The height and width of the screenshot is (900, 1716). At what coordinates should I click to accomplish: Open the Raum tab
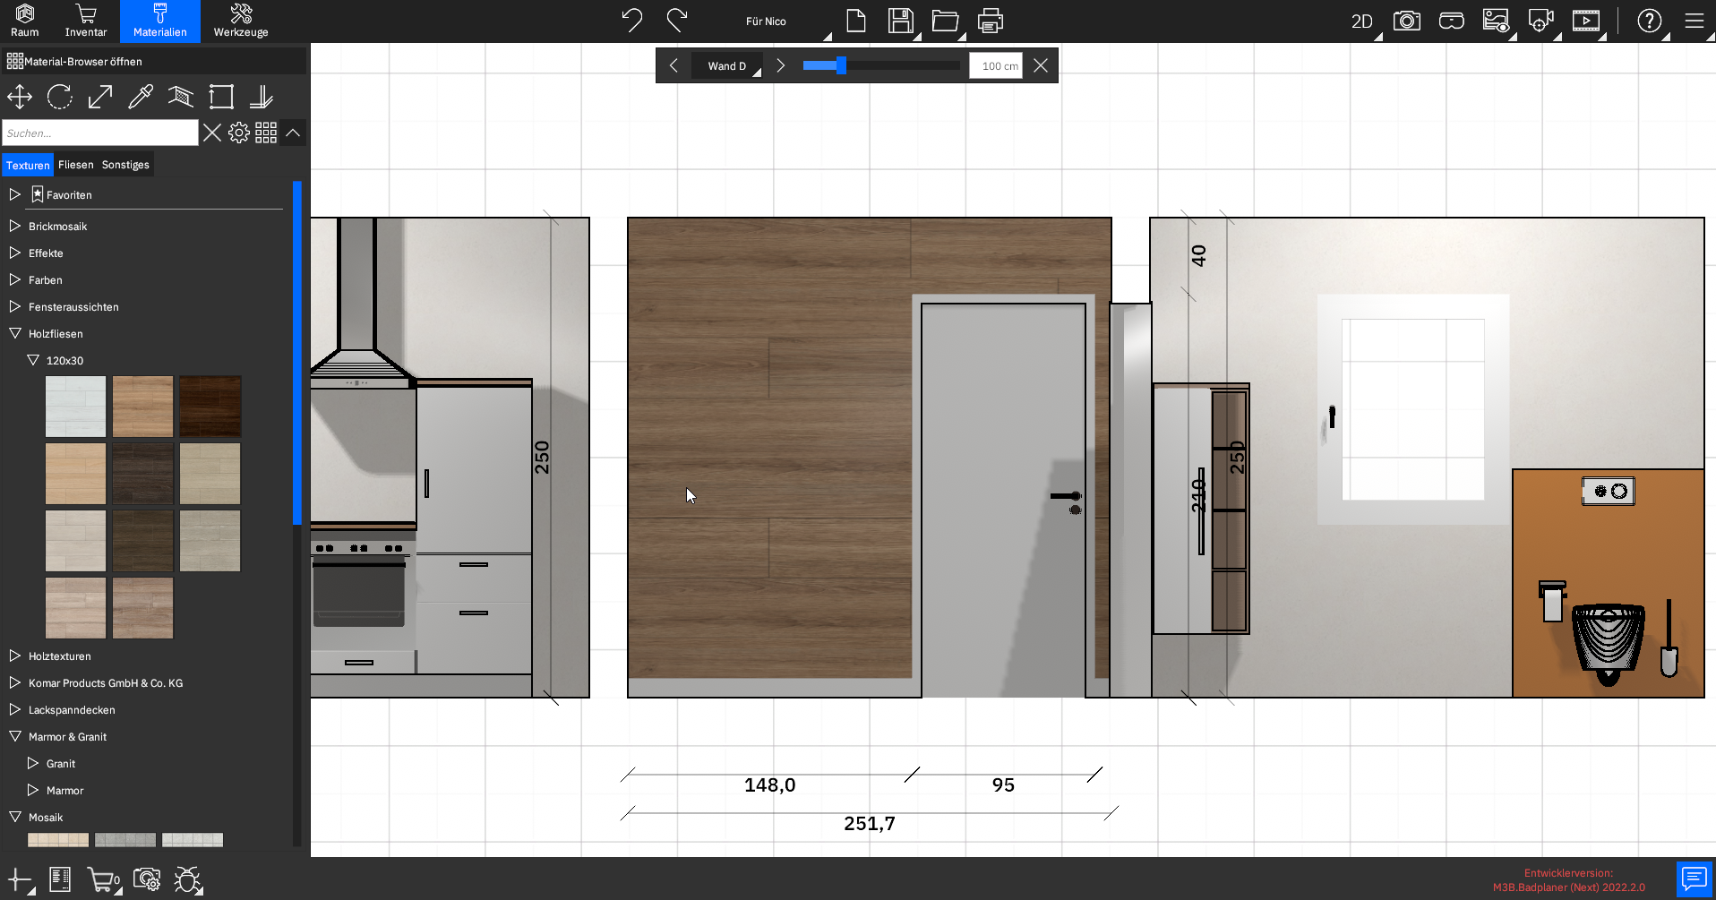[x=25, y=21]
